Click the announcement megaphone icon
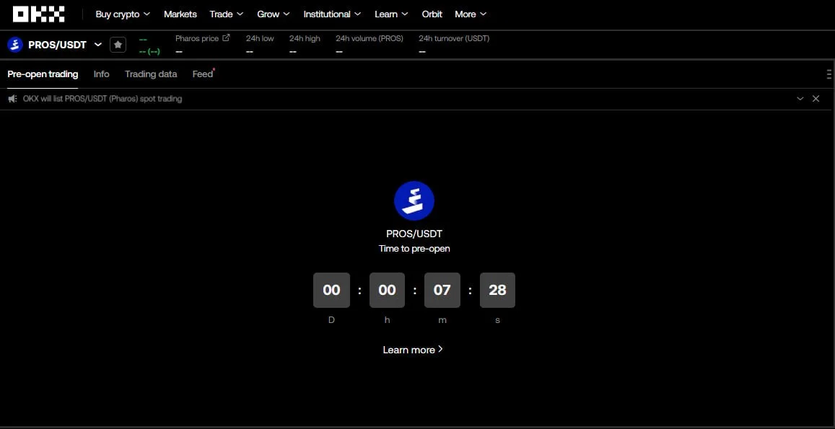Image resolution: width=835 pixels, height=429 pixels. pos(13,99)
